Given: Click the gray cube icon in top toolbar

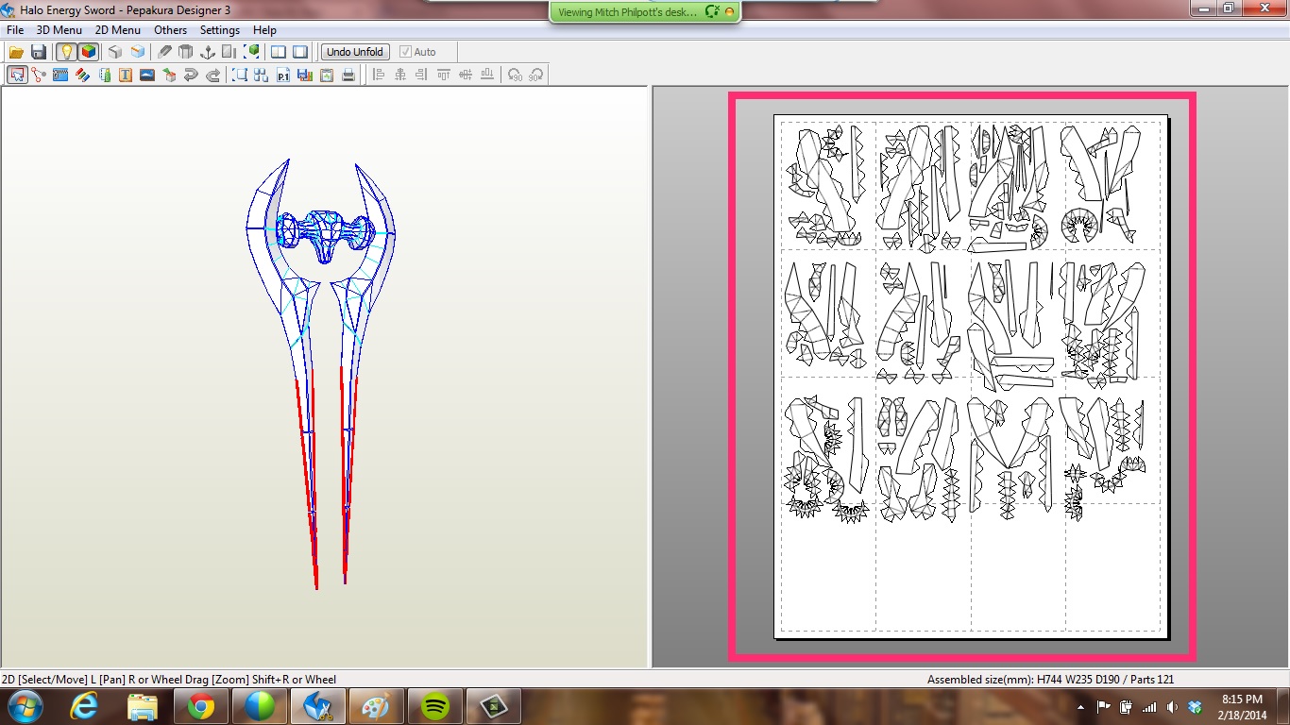Looking at the screenshot, I should click(x=115, y=52).
